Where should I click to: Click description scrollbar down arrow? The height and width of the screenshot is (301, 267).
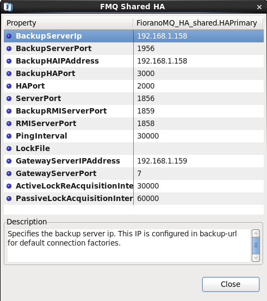[x=256, y=258]
